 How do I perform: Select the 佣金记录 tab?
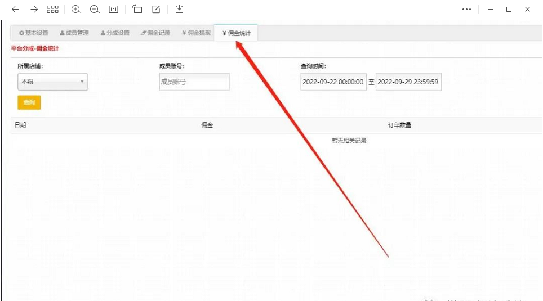point(155,33)
